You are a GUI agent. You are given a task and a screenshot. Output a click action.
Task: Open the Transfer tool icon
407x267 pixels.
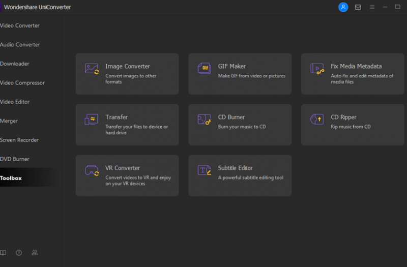tap(92, 120)
